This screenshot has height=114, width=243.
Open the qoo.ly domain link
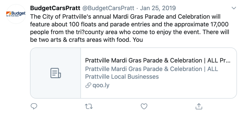[x=101, y=85]
